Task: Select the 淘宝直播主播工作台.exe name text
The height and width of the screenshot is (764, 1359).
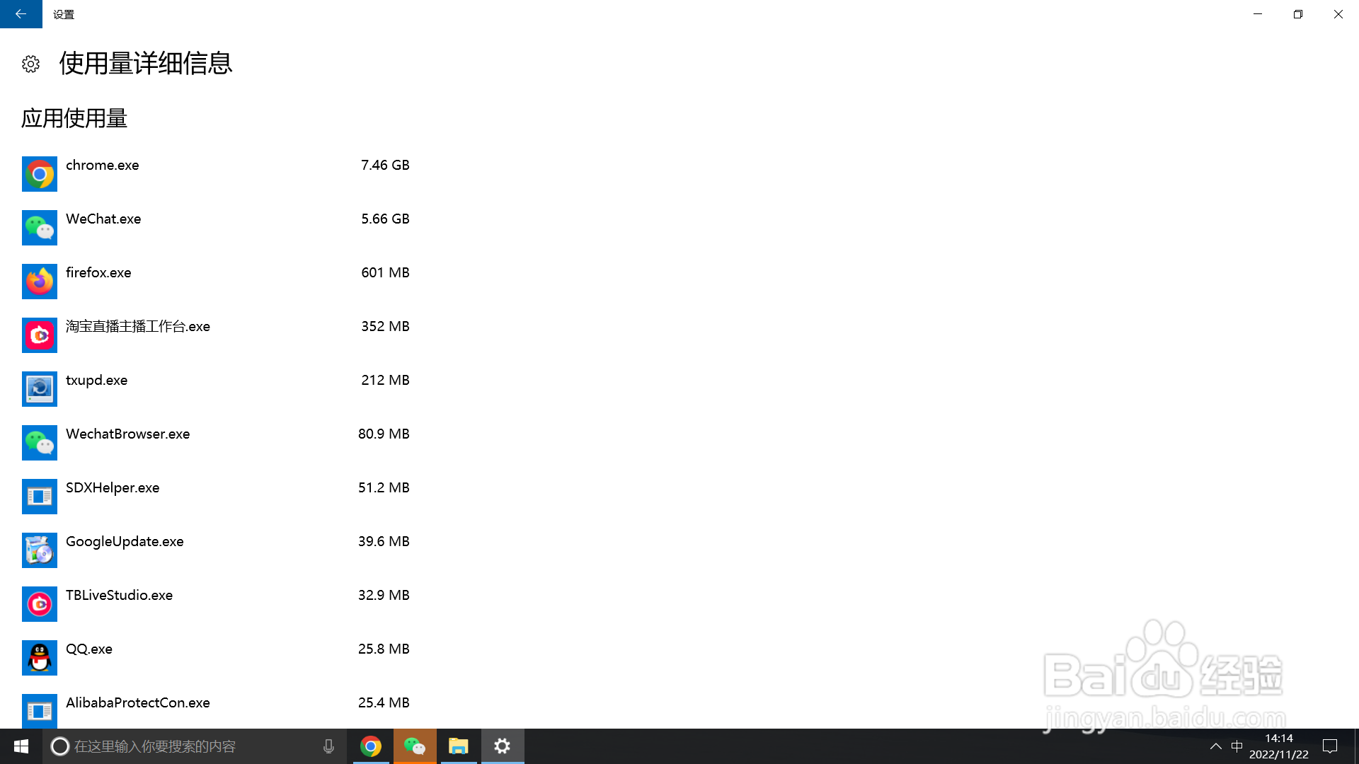Action: coord(138,327)
